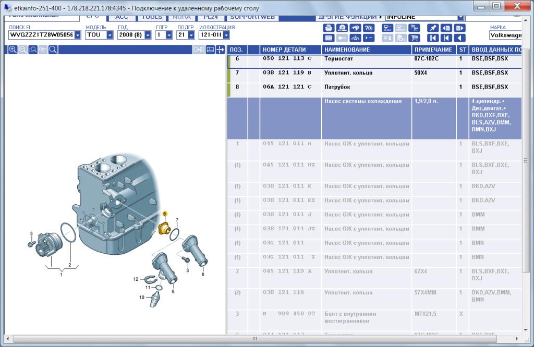534x347 pixels.
Task: Open the INFOLINE dropdown arrow
Action: (461, 17)
